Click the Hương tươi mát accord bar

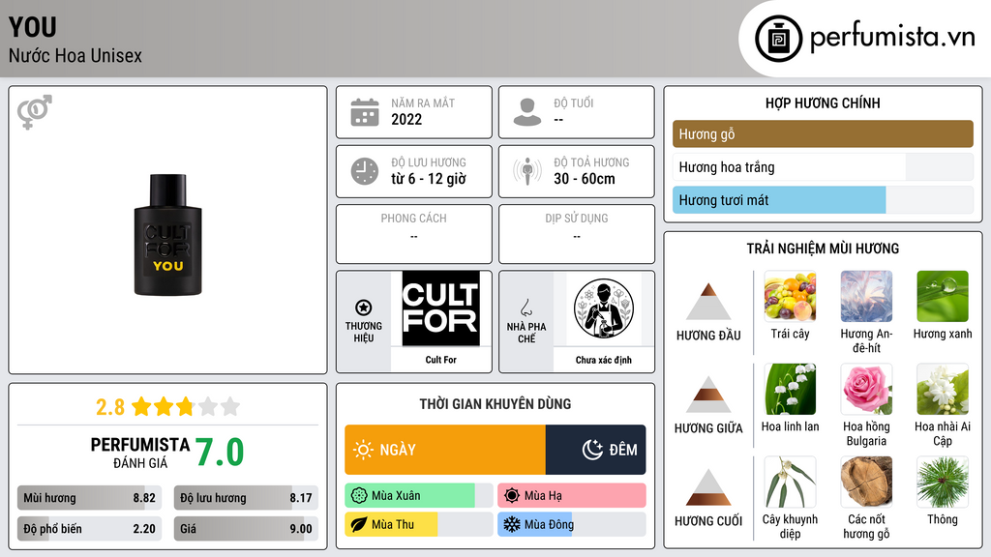pyautogui.click(x=823, y=199)
